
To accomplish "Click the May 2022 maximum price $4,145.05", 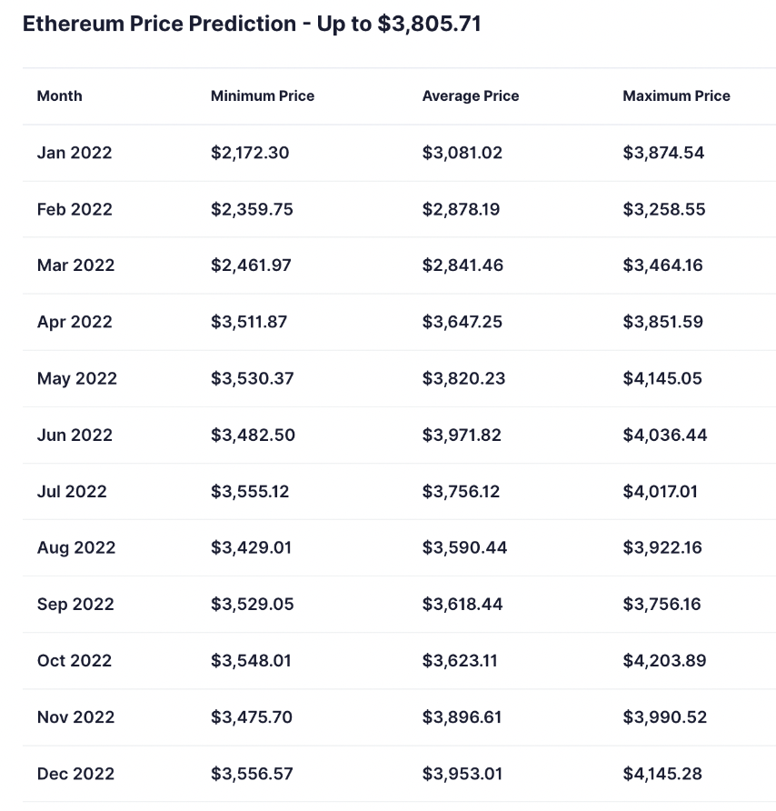I will click(662, 378).
